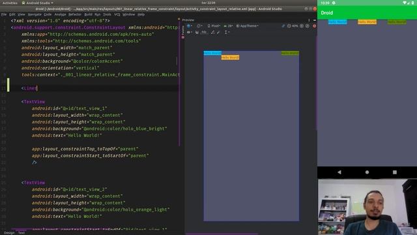The image size is (417, 235).
Task: Click the top bar clock
Action: (x=208, y=3)
